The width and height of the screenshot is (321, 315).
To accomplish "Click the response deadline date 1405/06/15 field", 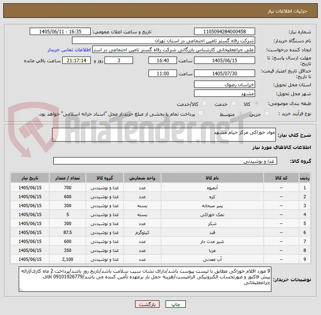I will click(x=224, y=60).
